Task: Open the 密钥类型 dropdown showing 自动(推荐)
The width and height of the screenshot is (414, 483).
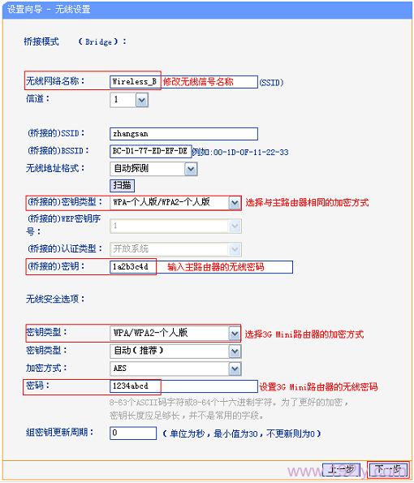Action: click(175, 351)
